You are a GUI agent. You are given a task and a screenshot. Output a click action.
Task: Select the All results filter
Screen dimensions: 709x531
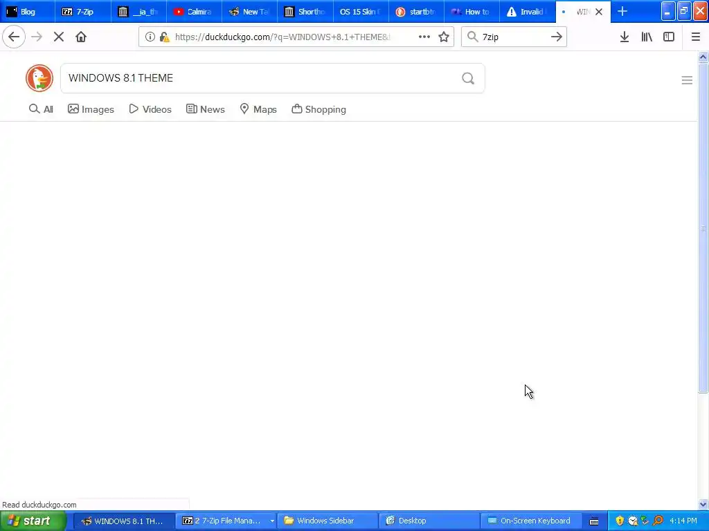click(x=41, y=109)
